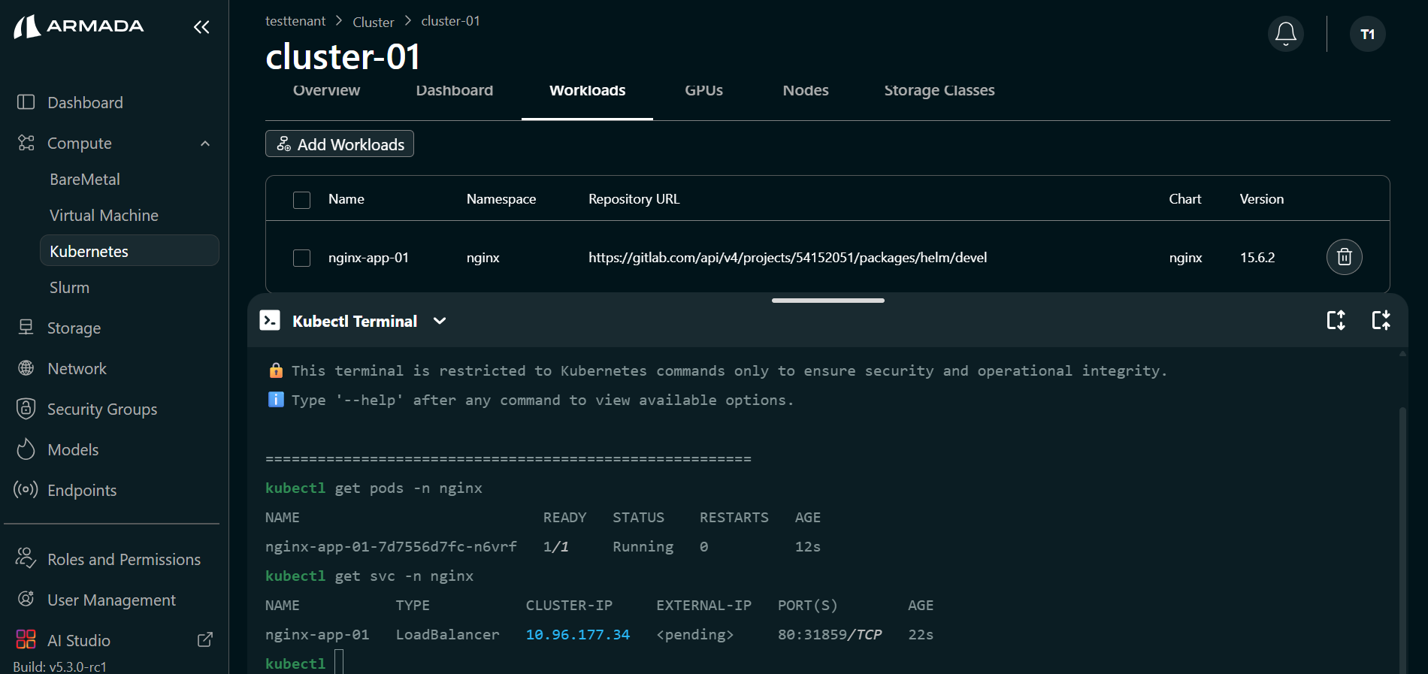Select Kubernetes in the sidebar
1428x674 pixels.
pos(129,250)
